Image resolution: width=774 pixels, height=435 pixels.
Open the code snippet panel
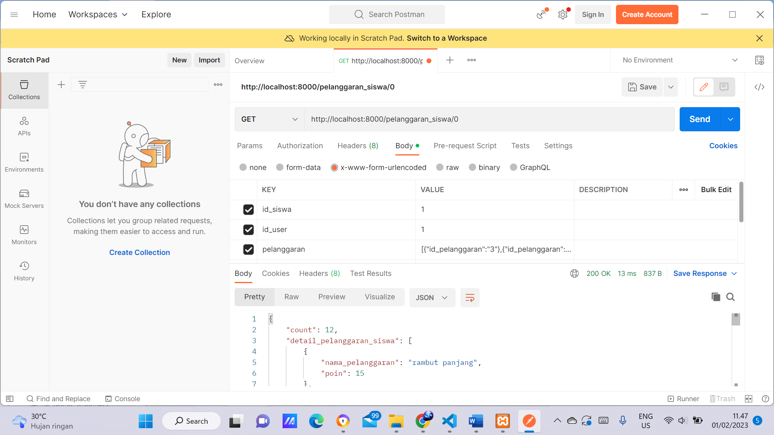tap(759, 87)
